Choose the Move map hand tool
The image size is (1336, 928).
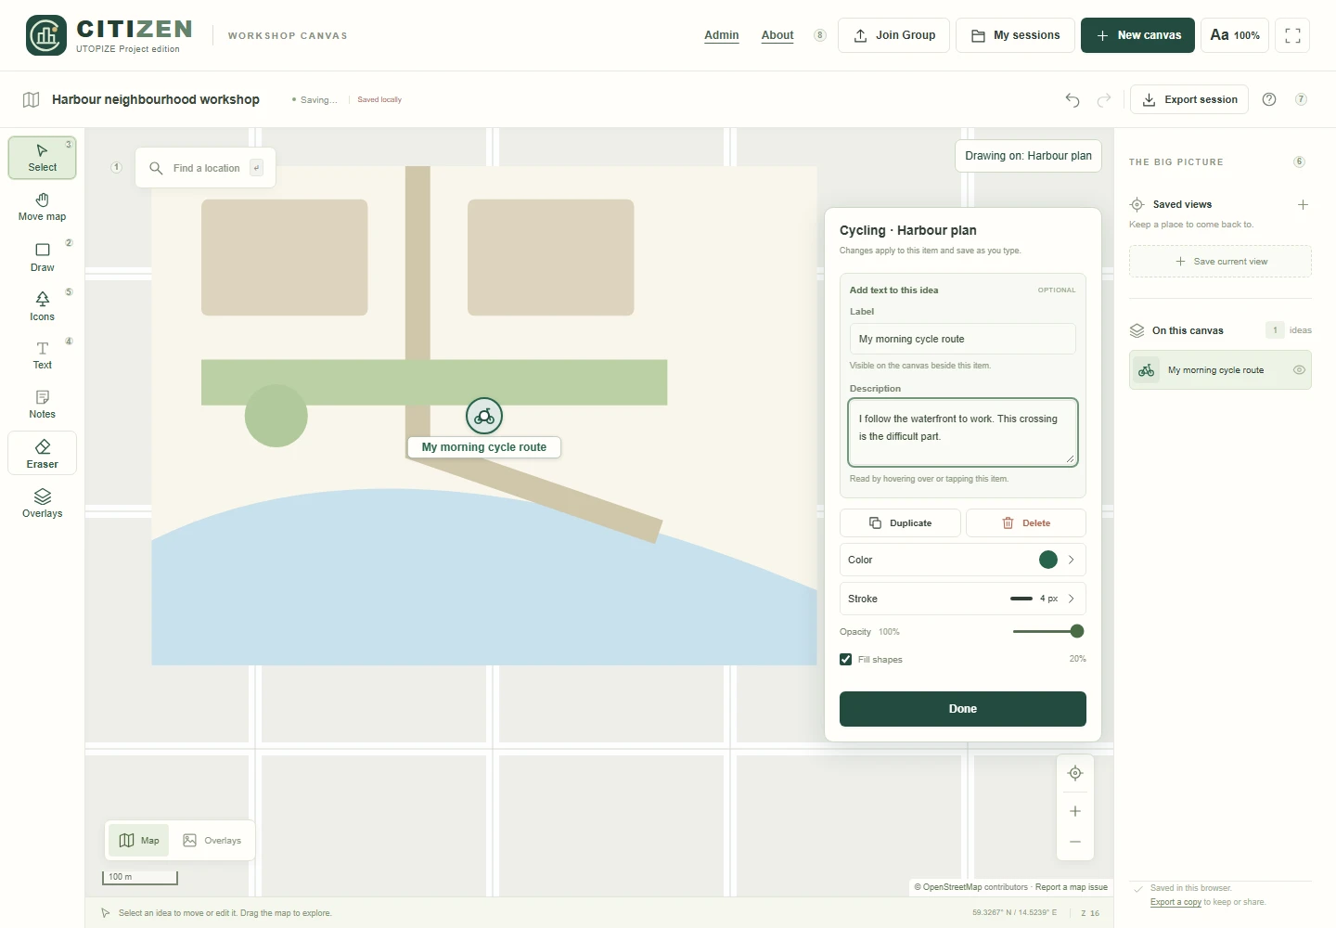[42, 207]
